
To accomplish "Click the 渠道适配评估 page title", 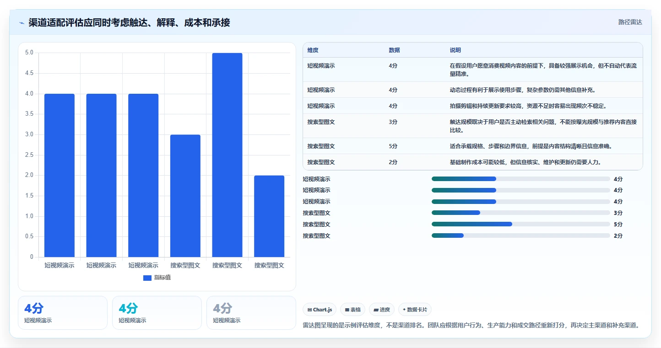I will click(129, 22).
